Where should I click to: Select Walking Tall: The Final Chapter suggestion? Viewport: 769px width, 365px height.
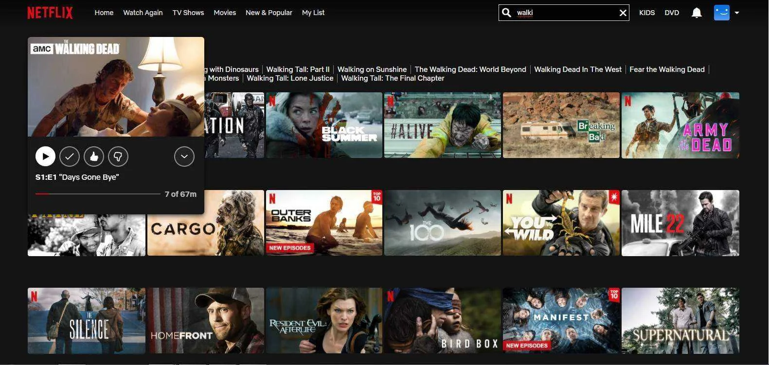tap(393, 78)
